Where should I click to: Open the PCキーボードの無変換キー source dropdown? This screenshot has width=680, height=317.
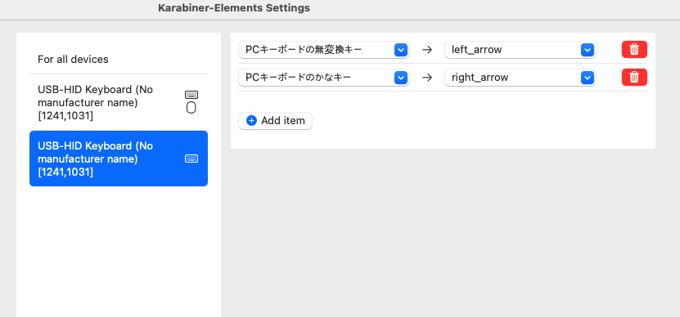324,50
